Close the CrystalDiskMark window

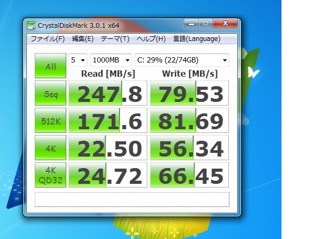(225, 24)
